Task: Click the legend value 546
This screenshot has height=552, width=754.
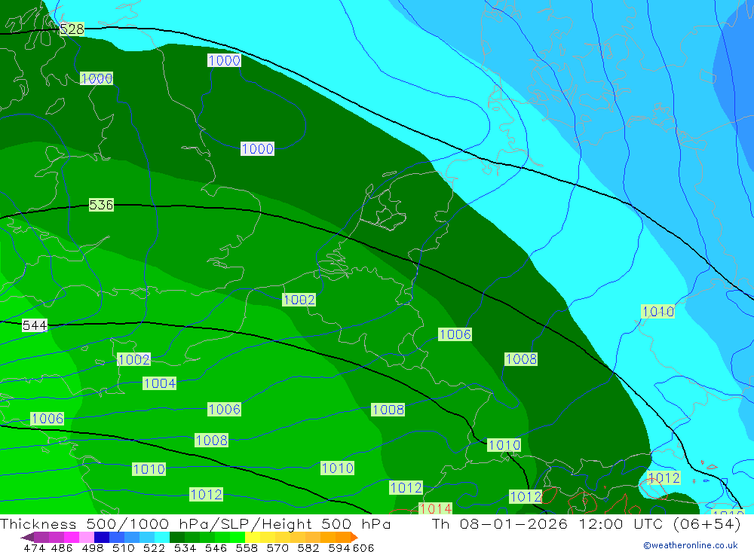Action: (x=216, y=547)
